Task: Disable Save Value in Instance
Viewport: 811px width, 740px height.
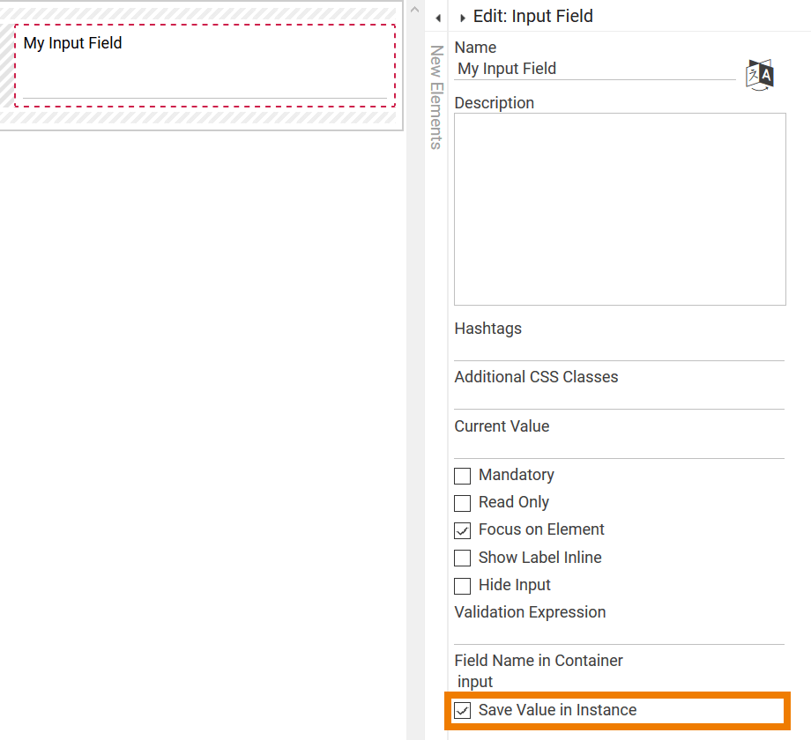Action: pyautogui.click(x=463, y=710)
